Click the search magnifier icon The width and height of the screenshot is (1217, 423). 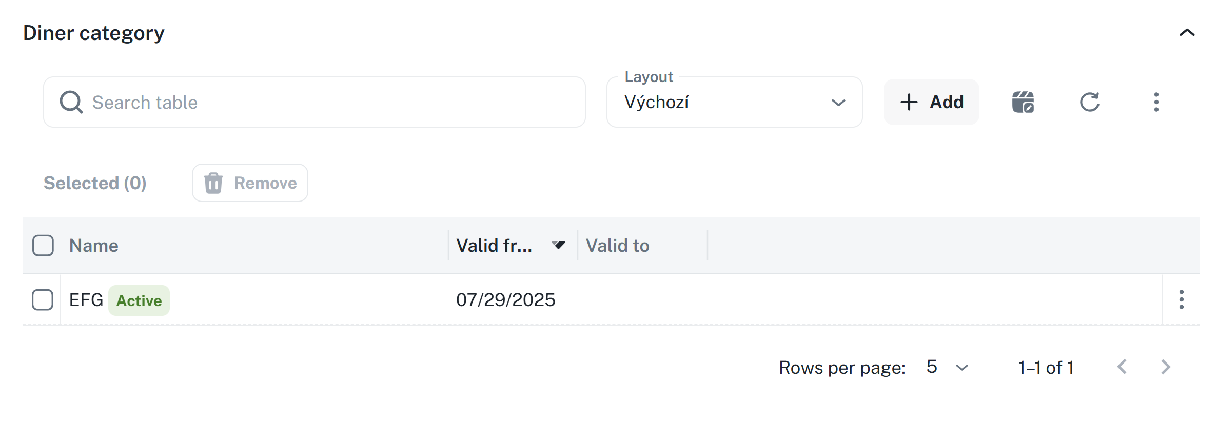pyautogui.click(x=71, y=102)
